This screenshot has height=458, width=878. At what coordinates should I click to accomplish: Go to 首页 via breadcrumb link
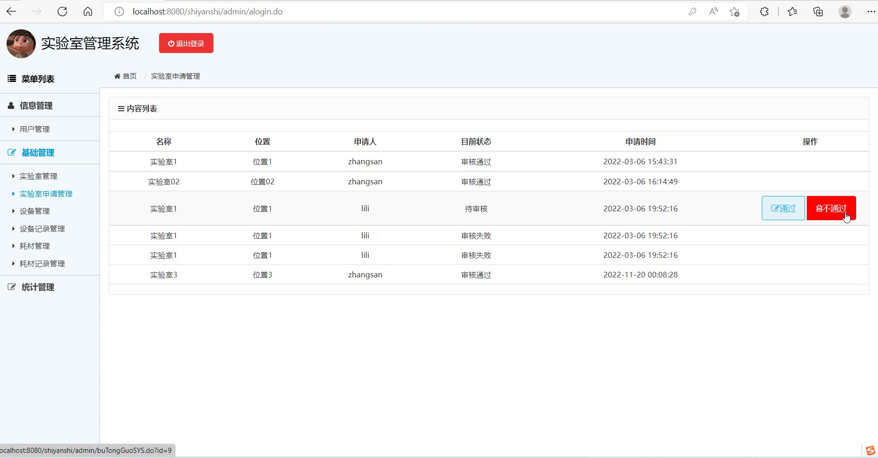pyautogui.click(x=129, y=76)
